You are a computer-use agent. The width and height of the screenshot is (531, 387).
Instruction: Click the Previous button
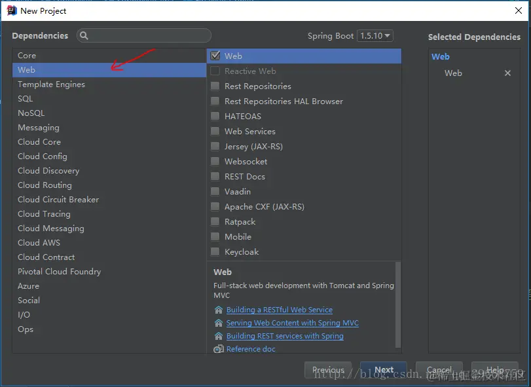[x=328, y=370]
